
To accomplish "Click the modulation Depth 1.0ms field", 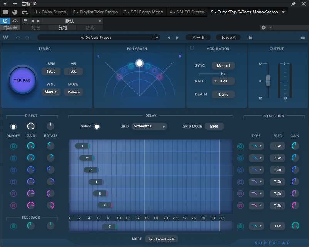I will (223, 95).
